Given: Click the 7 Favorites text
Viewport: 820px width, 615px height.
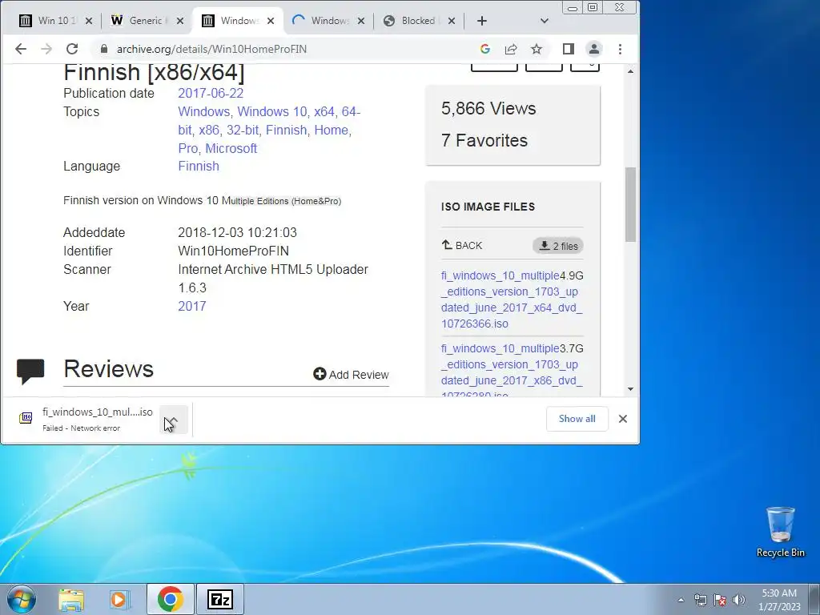Looking at the screenshot, I should tap(484, 140).
